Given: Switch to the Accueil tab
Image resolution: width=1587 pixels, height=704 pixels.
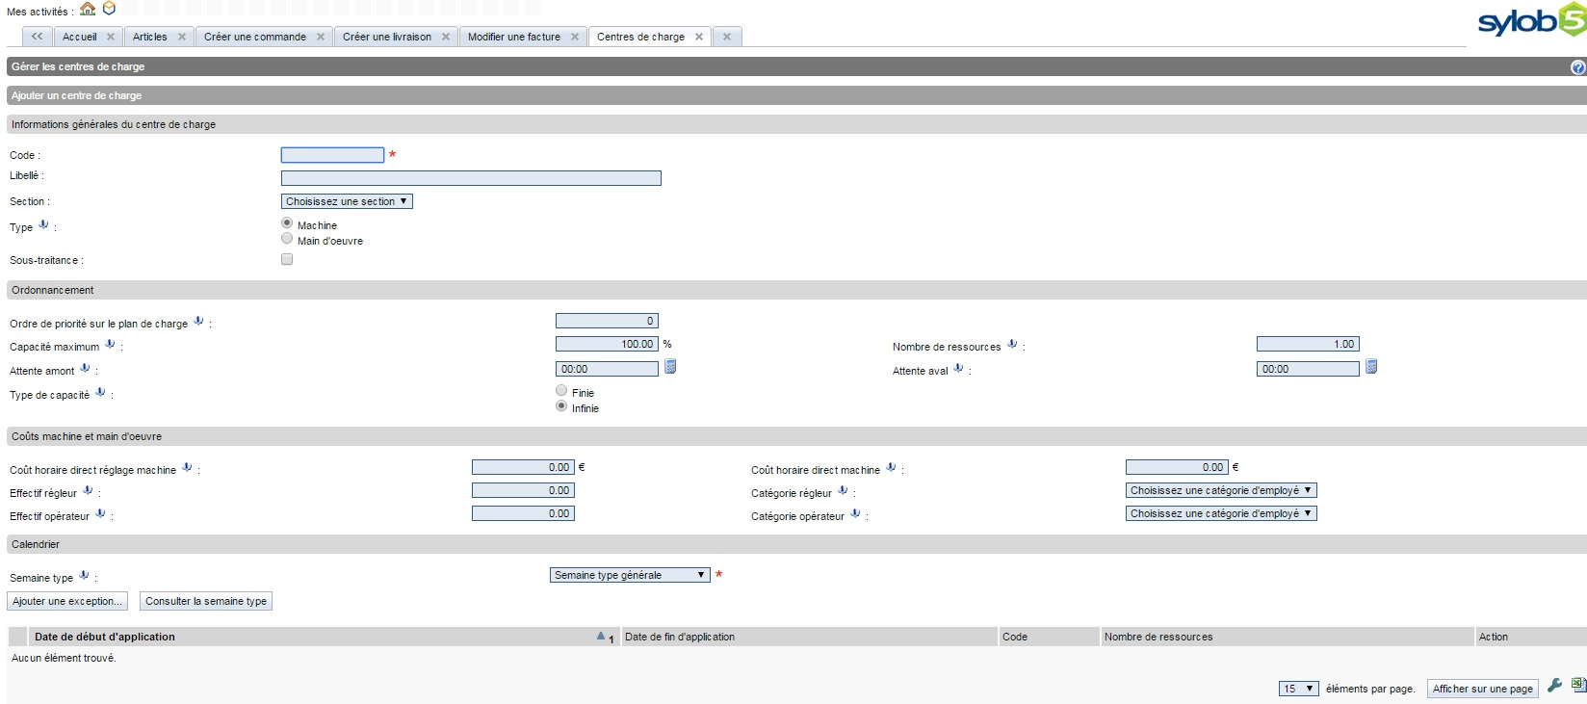Looking at the screenshot, I should 80,37.
